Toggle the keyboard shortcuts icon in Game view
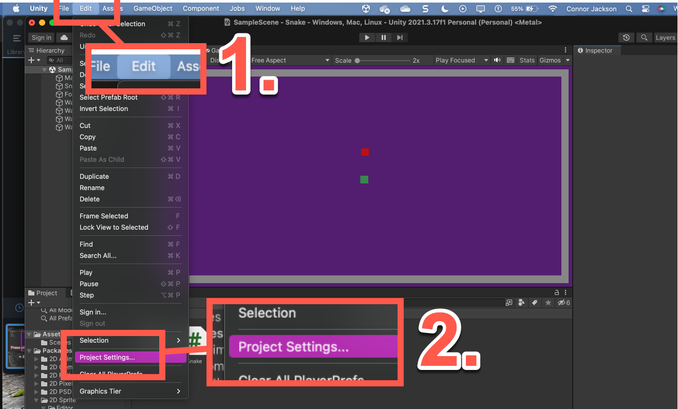Viewport: 678px width, 409px height. click(x=511, y=60)
